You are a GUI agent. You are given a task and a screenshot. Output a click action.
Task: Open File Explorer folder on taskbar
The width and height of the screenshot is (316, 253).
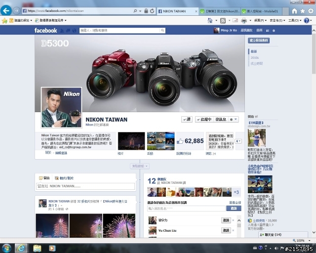tap(37, 248)
